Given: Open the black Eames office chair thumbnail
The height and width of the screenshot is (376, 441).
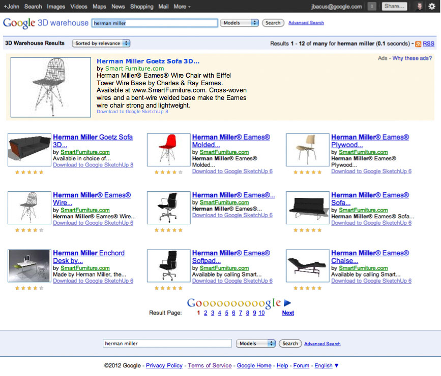Looking at the screenshot, I should pyautogui.click(x=168, y=208).
